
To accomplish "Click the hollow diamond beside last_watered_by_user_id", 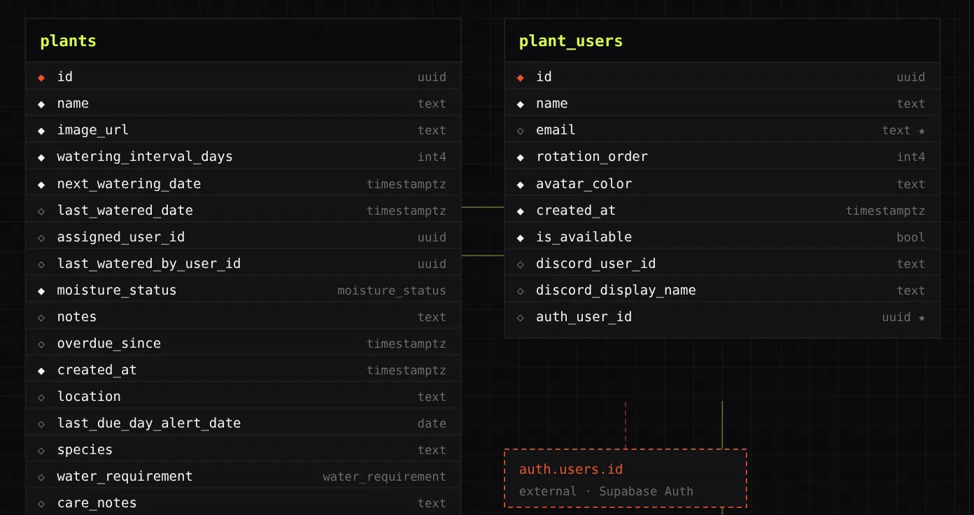I will (x=41, y=264).
